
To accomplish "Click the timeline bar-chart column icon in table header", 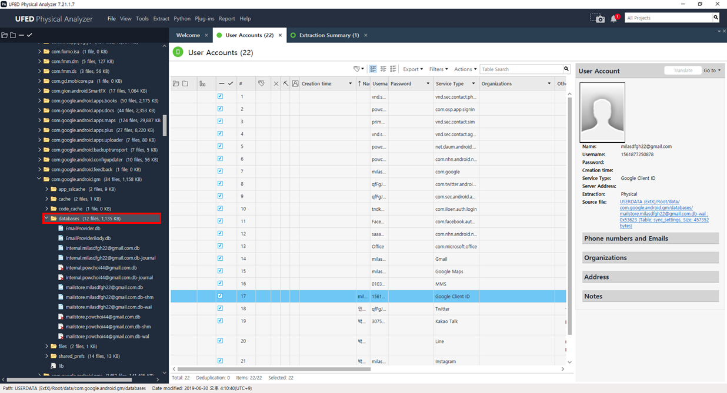I will pyautogui.click(x=202, y=84).
